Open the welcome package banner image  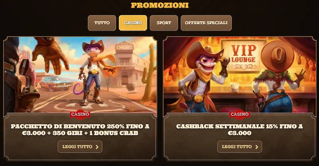coord(80,75)
